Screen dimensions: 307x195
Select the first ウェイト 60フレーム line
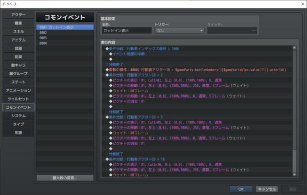pos(197,91)
